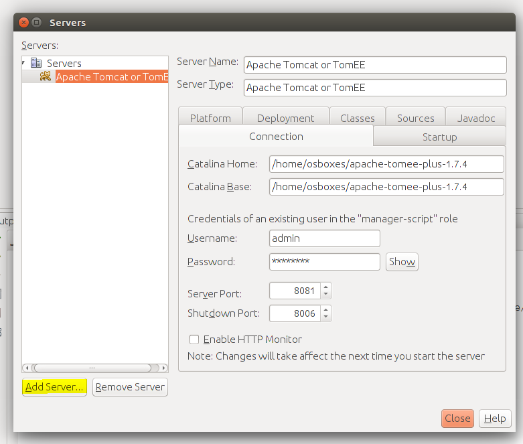Show the hidden password
The image size is (523, 444).
[x=402, y=262]
